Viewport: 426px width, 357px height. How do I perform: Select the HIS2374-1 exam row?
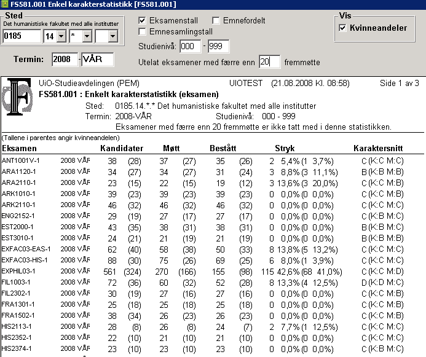[203, 349]
